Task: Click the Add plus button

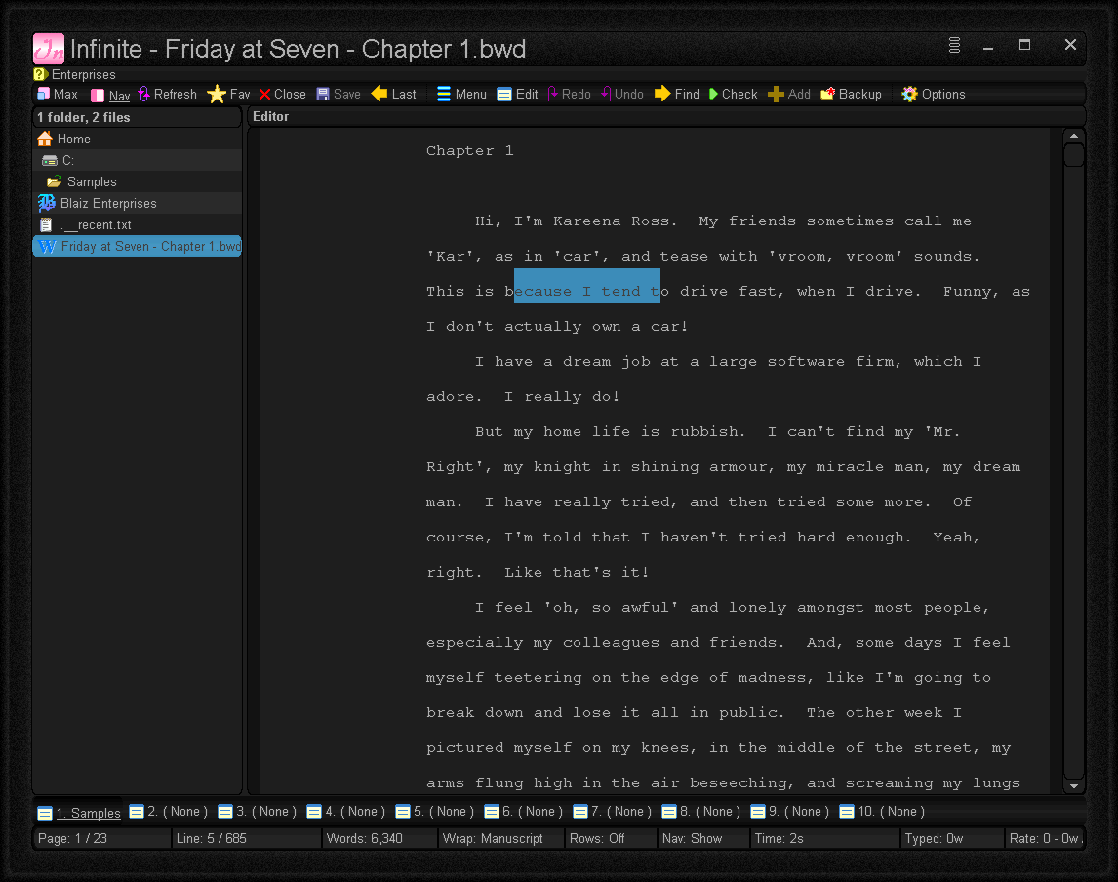Action: click(x=788, y=94)
